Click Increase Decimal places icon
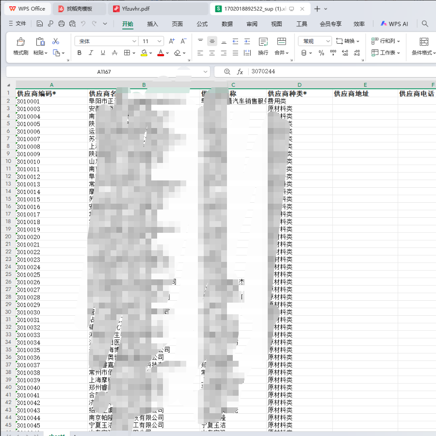The height and width of the screenshot is (436, 436). pos(345,53)
